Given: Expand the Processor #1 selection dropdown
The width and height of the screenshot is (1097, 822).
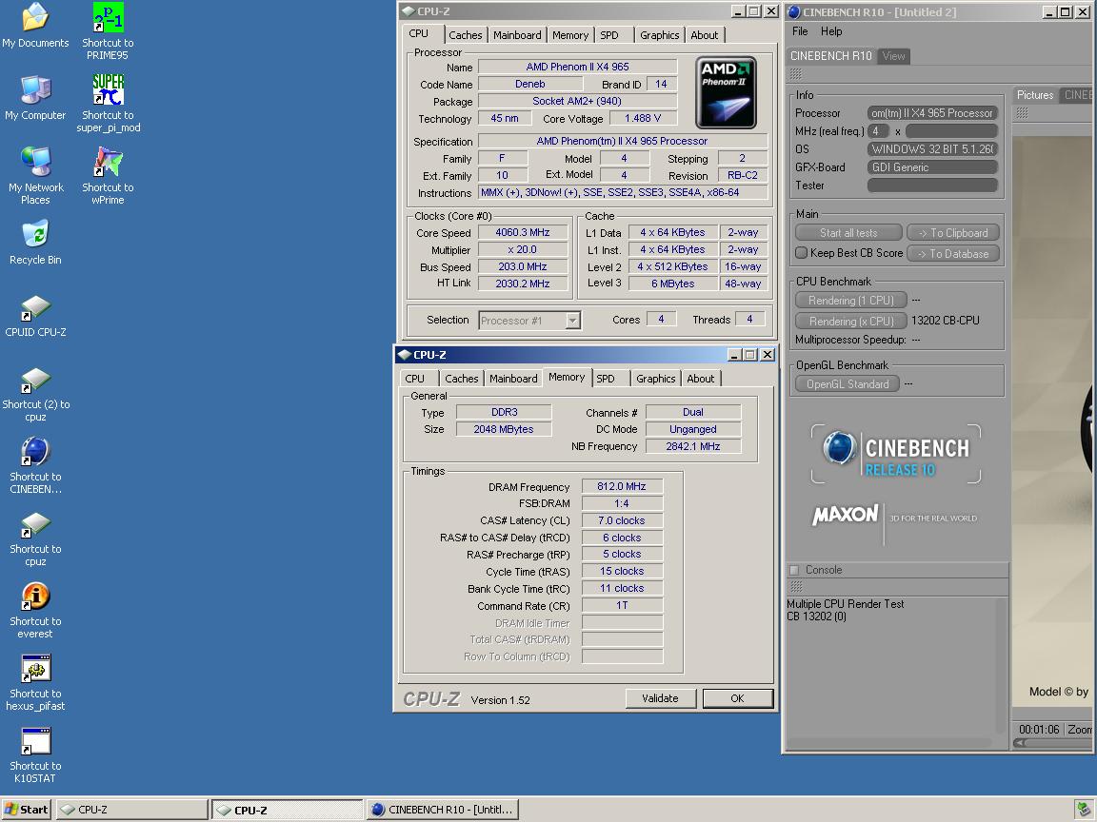Looking at the screenshot, I should (572, 321).
